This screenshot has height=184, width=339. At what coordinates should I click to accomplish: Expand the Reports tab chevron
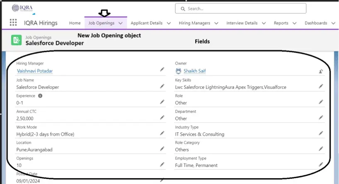[294, 23]
